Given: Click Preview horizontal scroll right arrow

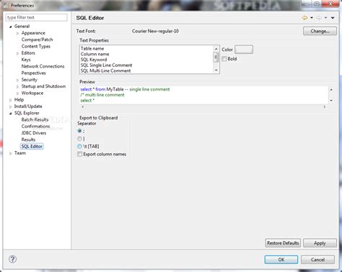Looking at the screenshot, I should pos(325,106).
